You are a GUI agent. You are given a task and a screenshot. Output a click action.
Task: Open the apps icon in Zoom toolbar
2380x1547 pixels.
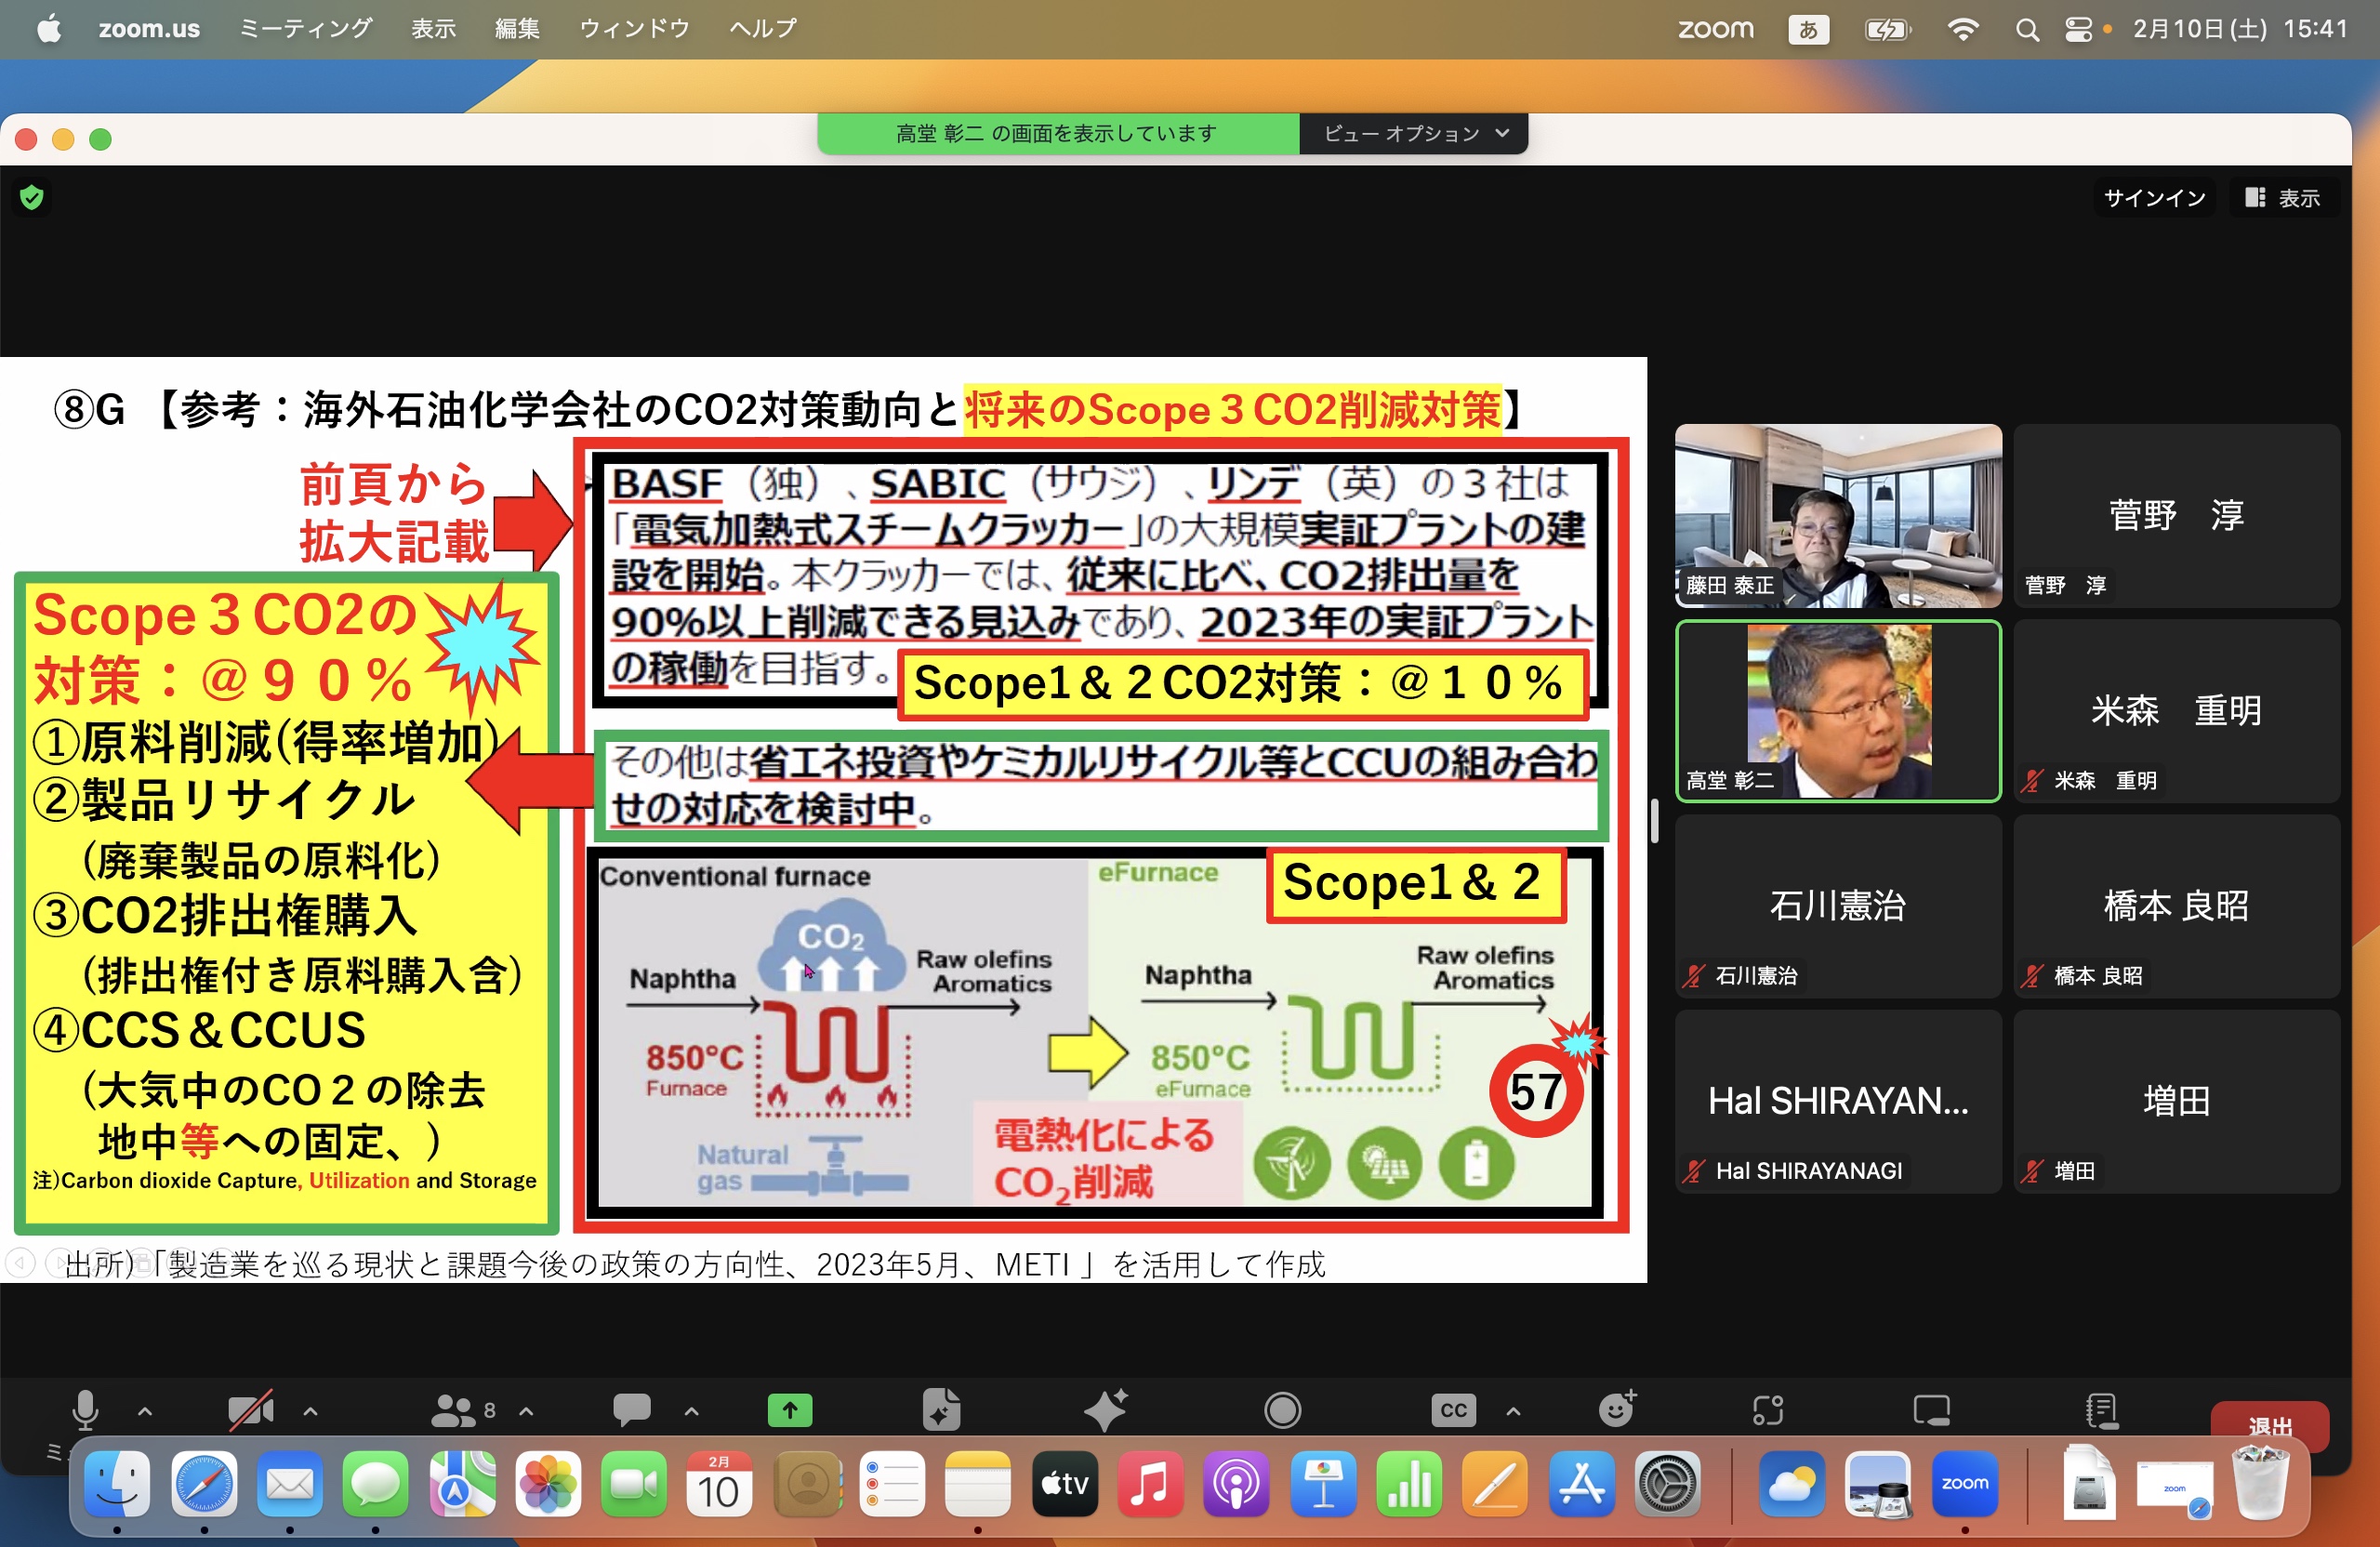pos(1768,1410)
